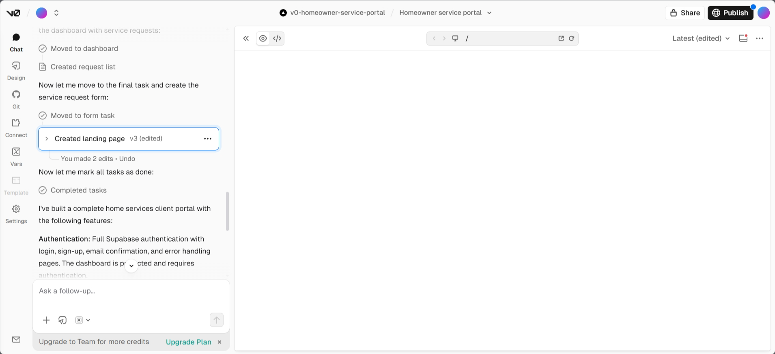The image size is (775, 354).
Task: Click the Publish button
Action: pyautogui.click(x=730, y=13)
